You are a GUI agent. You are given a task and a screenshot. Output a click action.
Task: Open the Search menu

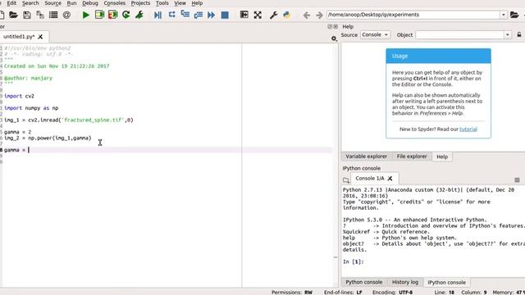30,3
